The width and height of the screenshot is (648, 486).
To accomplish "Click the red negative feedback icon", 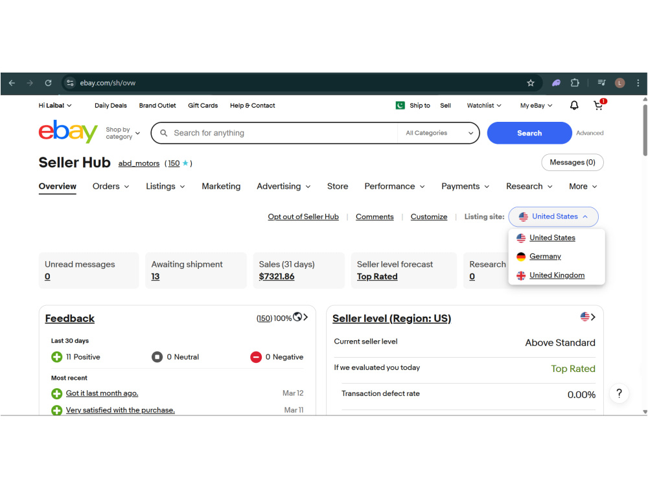I will pyautogui.click(x=256, y=357).
